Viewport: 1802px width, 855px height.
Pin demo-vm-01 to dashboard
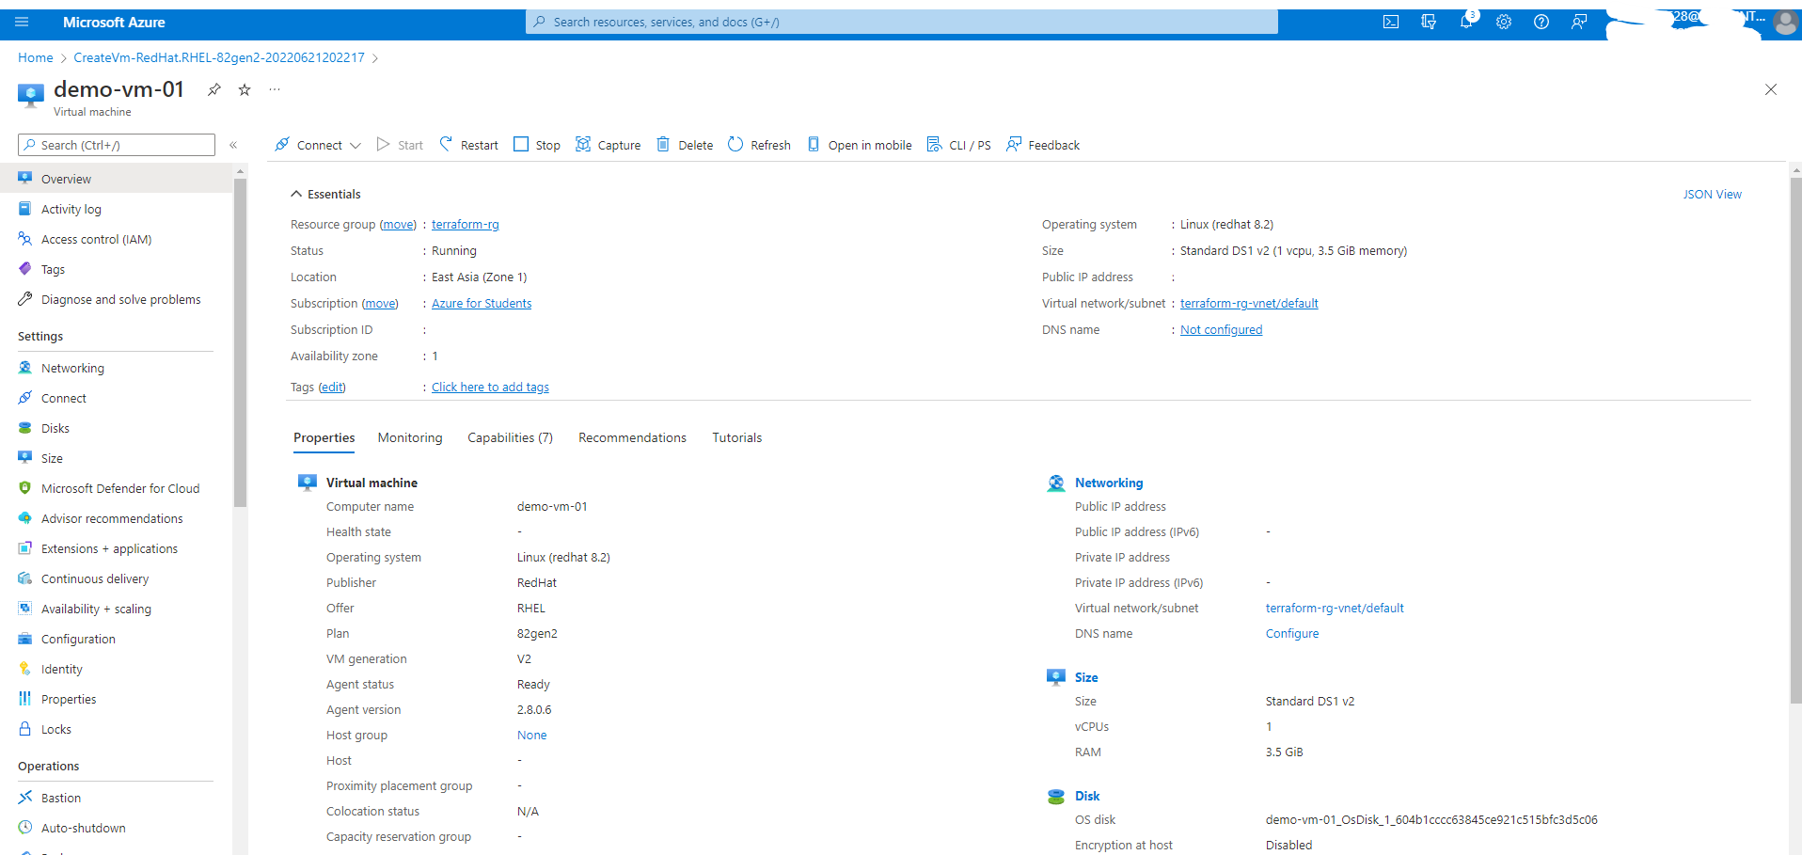[214, 89]
